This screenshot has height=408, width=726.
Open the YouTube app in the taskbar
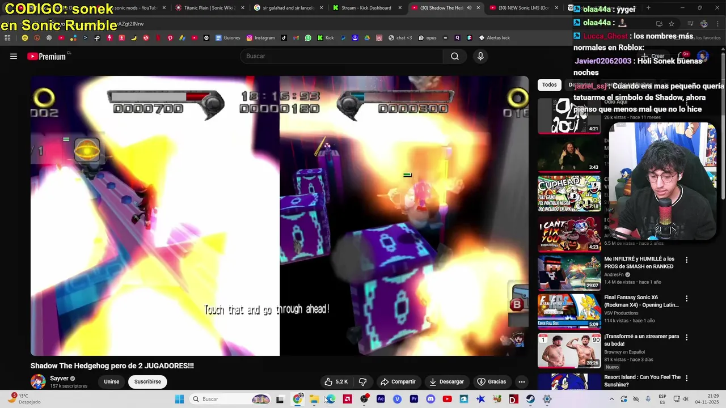coord(447,399)
